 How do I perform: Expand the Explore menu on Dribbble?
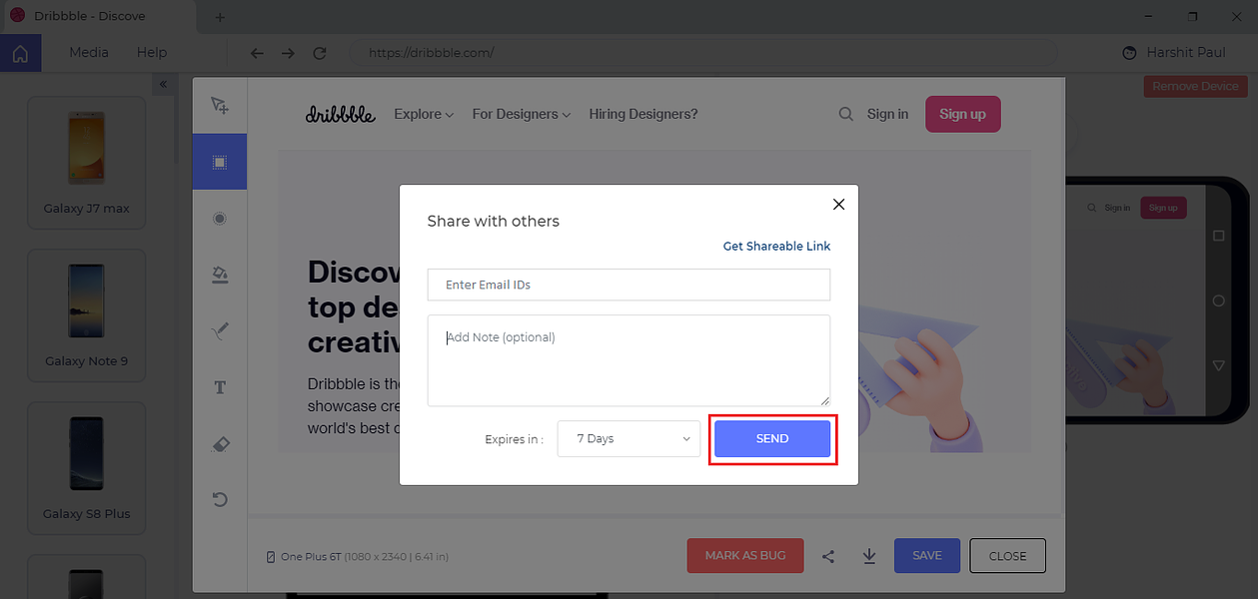coord(424,115)
